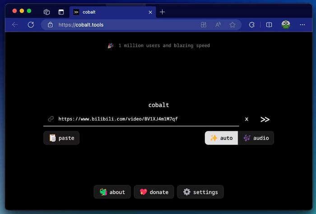The image size is (316, 214).
Task: Click the paste button
Action: (x=61, y=138)
